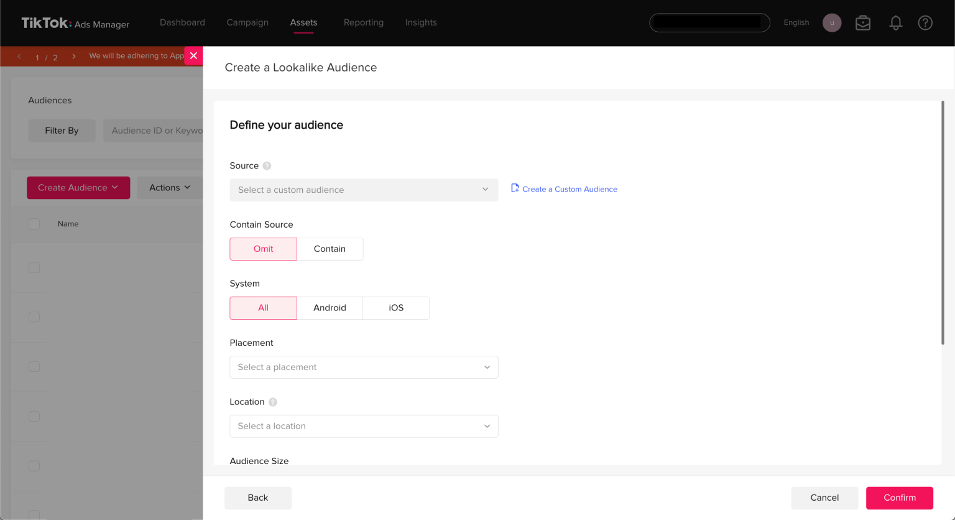955x520 pixels.
Task: Dismiss the red announcement banner
Action: [193, 55]
